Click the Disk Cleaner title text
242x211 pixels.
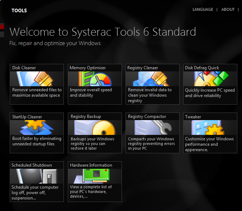coord(24,68)
